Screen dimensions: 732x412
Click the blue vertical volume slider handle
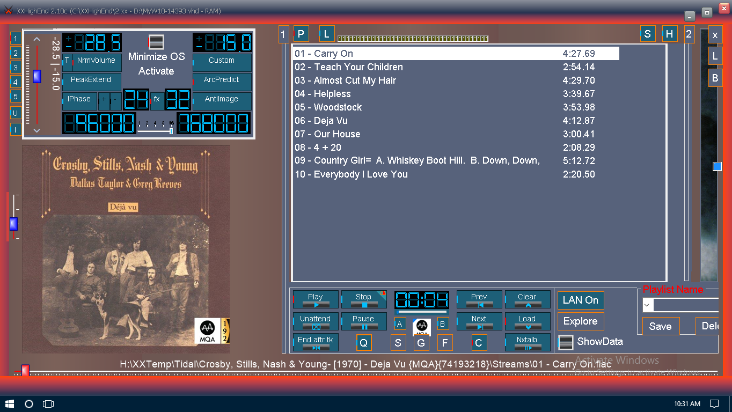tap(36, 76)
